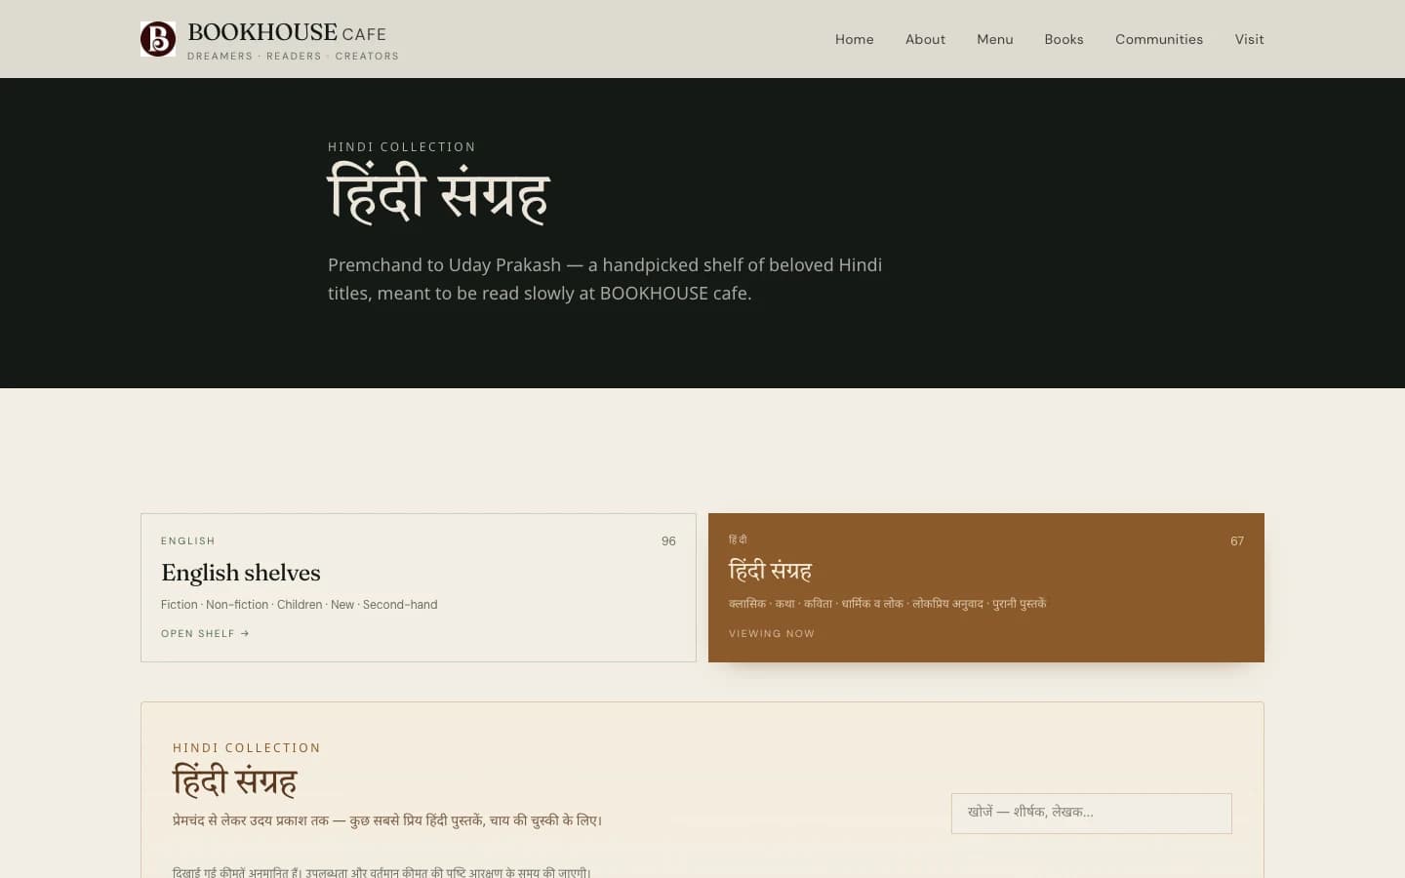Screen dimensions: 1405x878
Task: Click the हिंदी संग्रह hero heading
Action: pyautogui.click(x=439, y=193)
